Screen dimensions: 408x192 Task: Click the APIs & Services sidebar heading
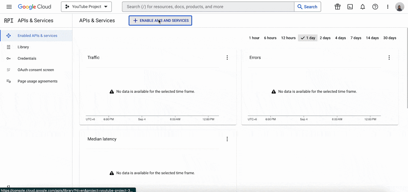tap(35, 21)
